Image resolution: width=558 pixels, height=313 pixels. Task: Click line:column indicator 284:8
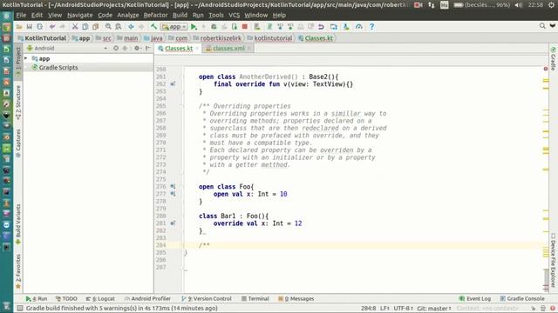pos(368,308)
